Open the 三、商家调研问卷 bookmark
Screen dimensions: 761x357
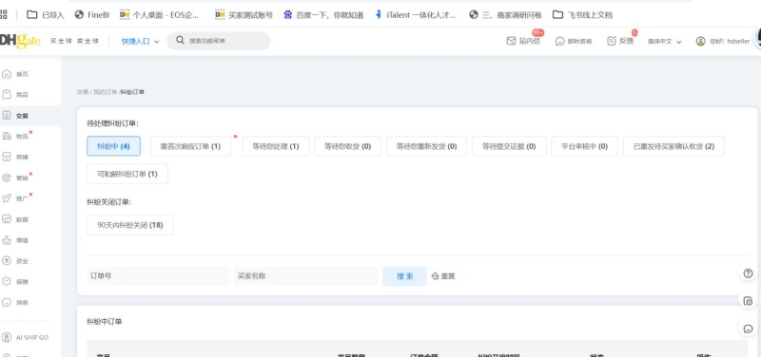(x=505, y=15)
